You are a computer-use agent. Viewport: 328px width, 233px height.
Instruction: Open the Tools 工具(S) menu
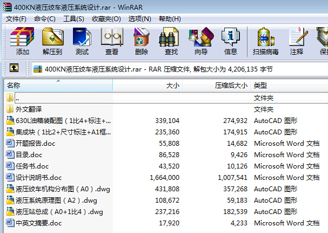(73, 19)
